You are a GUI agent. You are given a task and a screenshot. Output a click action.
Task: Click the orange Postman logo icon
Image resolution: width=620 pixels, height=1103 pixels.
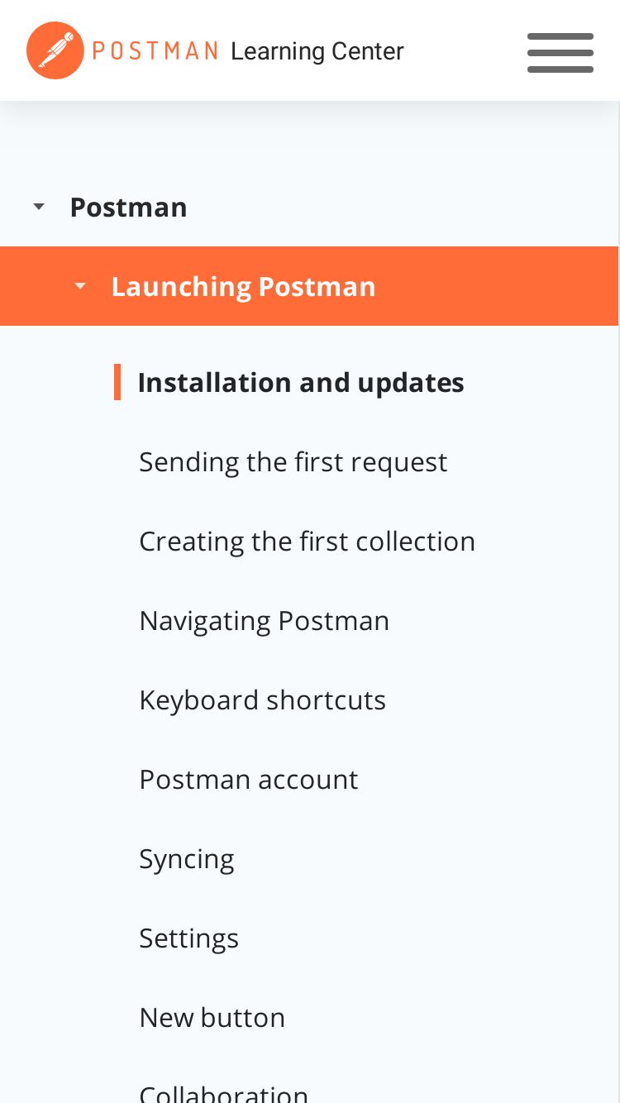click(x=55, y=50)
